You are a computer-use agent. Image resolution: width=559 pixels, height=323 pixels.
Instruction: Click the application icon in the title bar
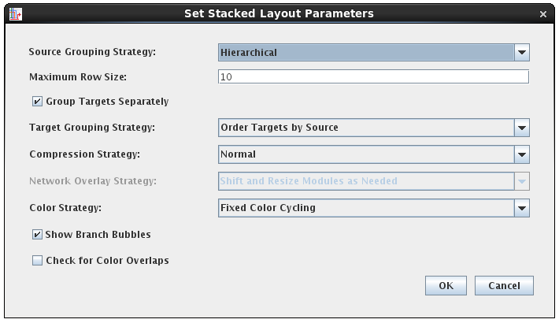[x=15, y=13]
